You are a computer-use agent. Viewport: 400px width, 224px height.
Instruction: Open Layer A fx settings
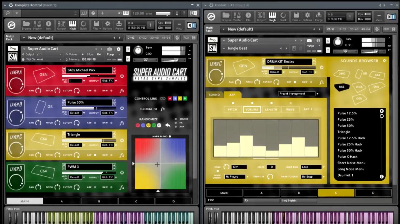pos(122,91)
